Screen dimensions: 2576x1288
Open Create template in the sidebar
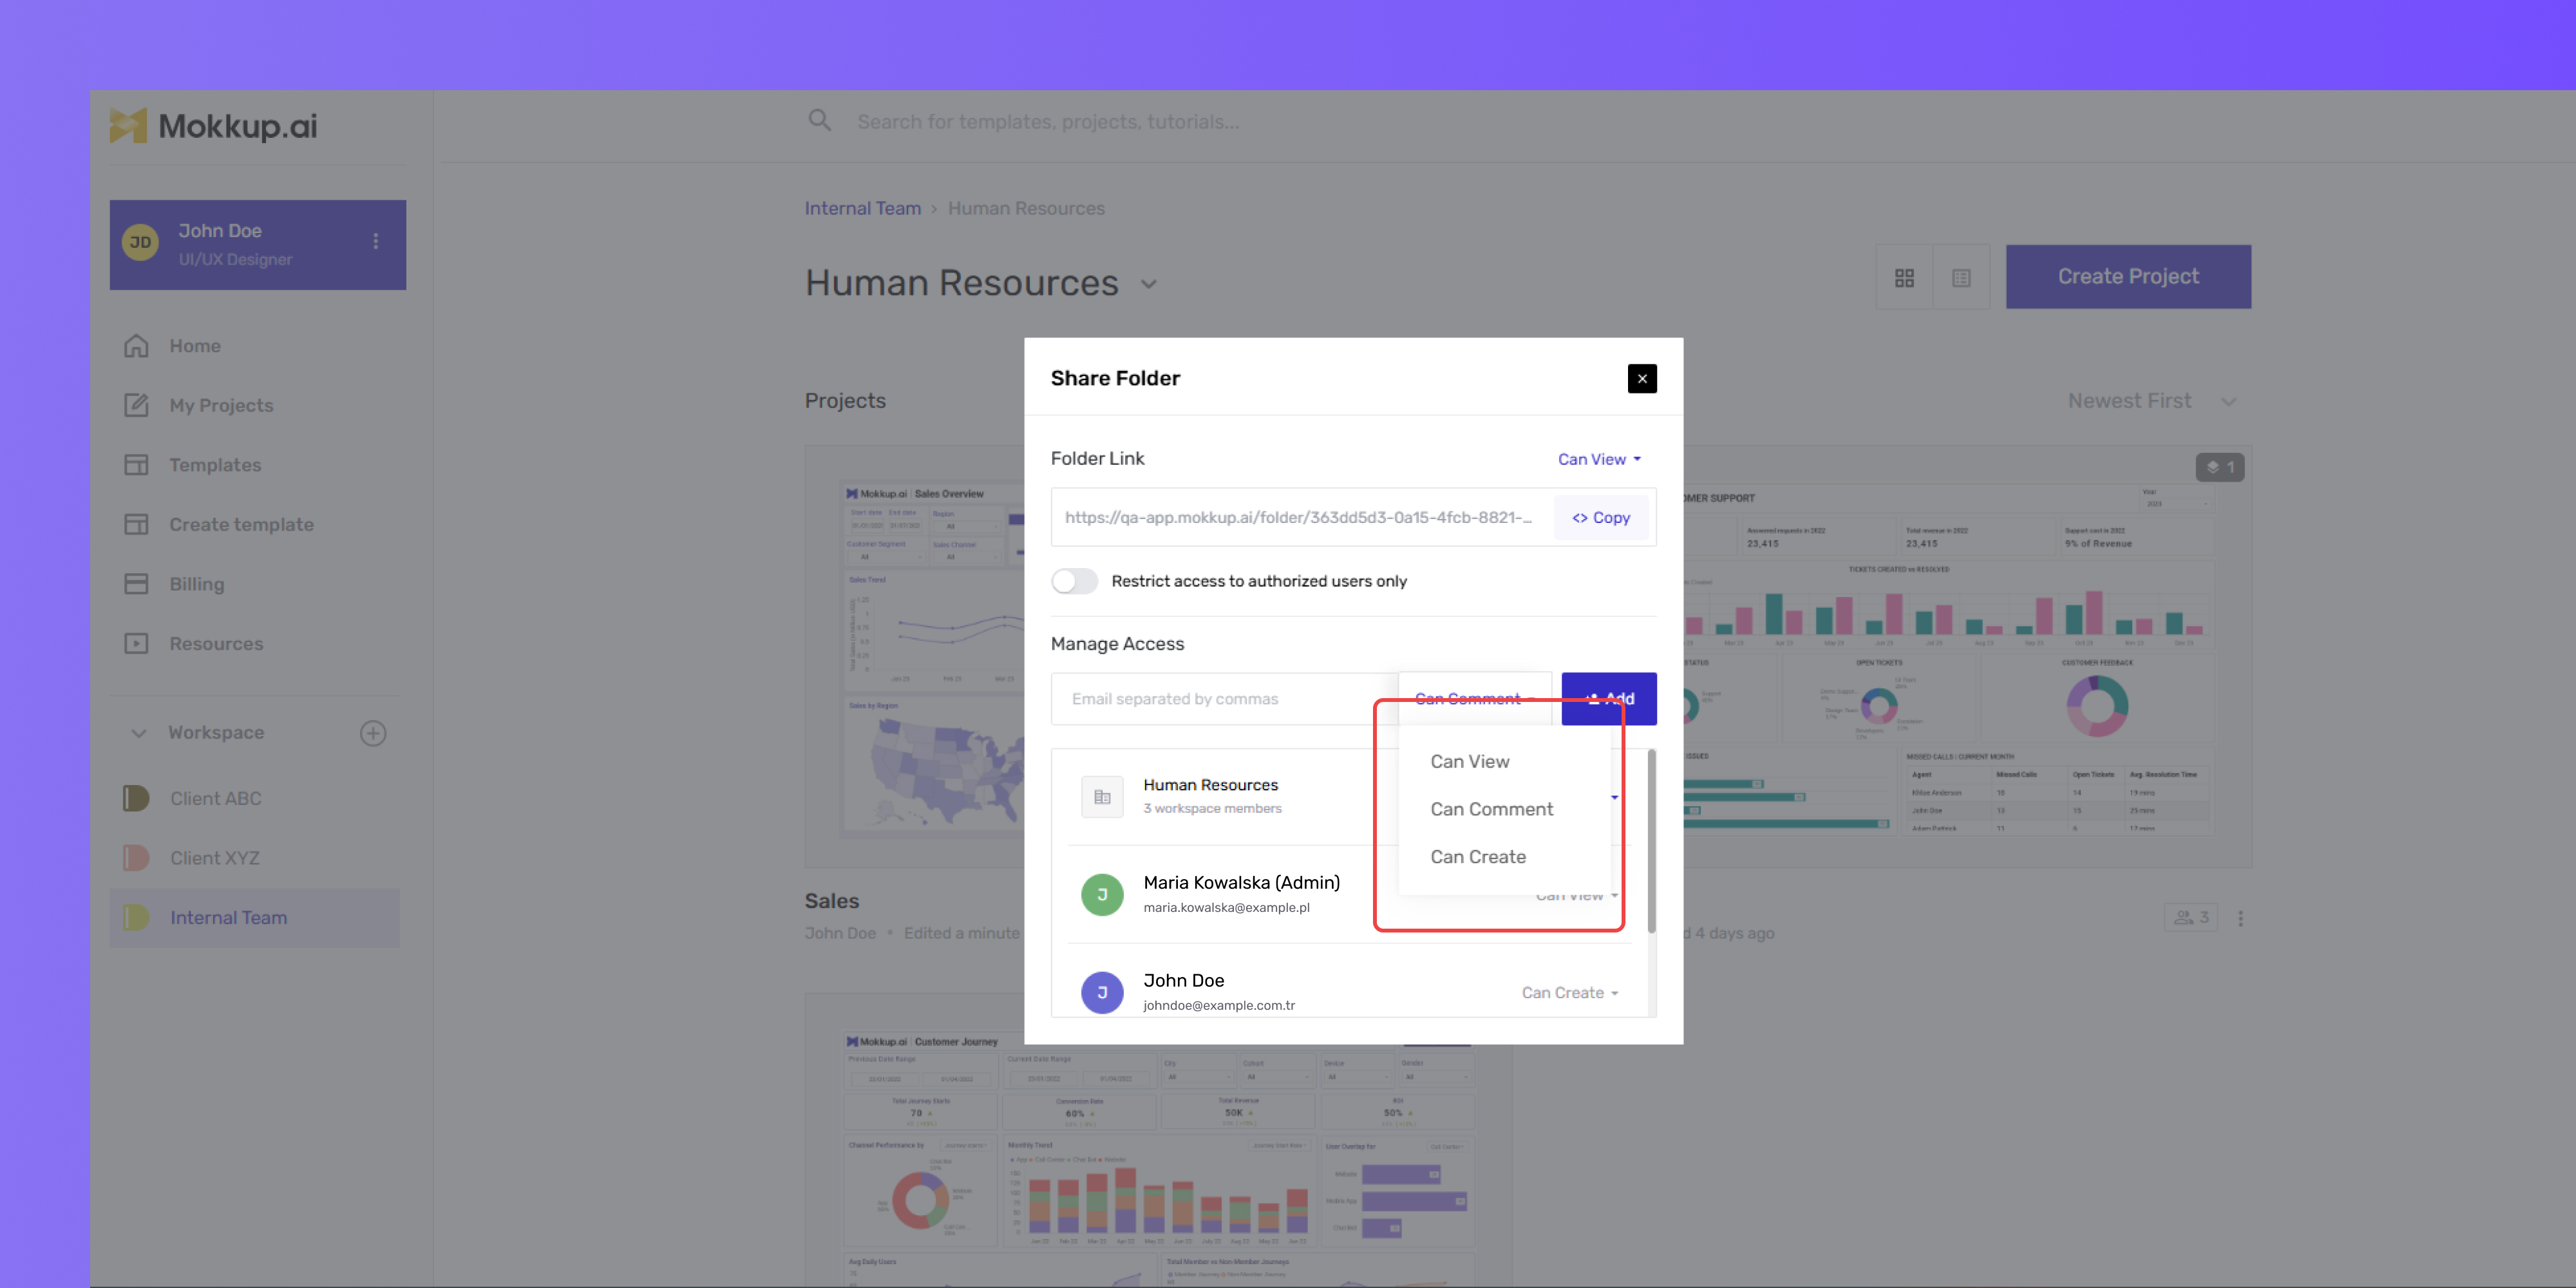tap(218, 525)
